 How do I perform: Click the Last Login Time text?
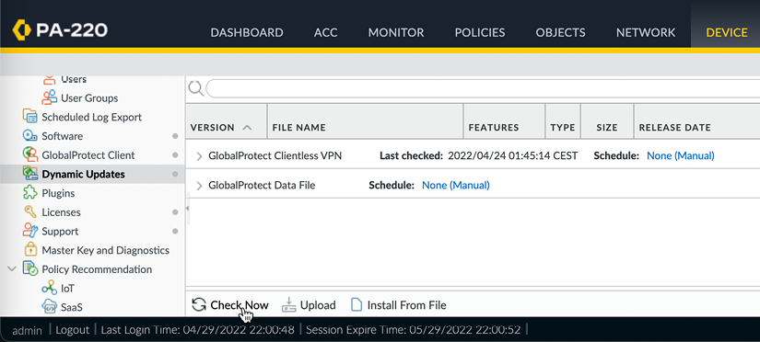198,330
